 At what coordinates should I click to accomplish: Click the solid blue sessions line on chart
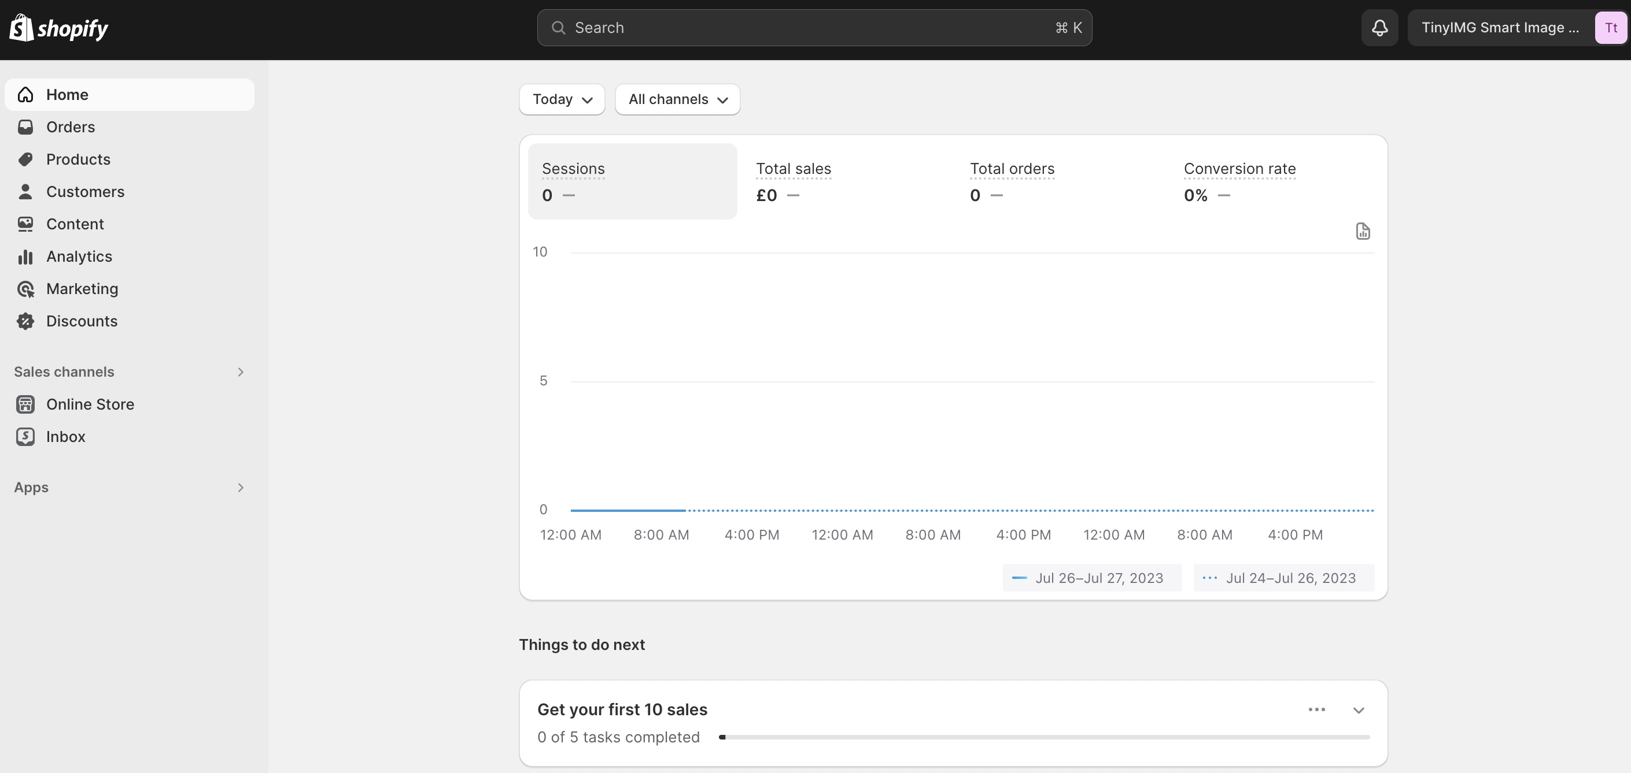click(628, 510)
